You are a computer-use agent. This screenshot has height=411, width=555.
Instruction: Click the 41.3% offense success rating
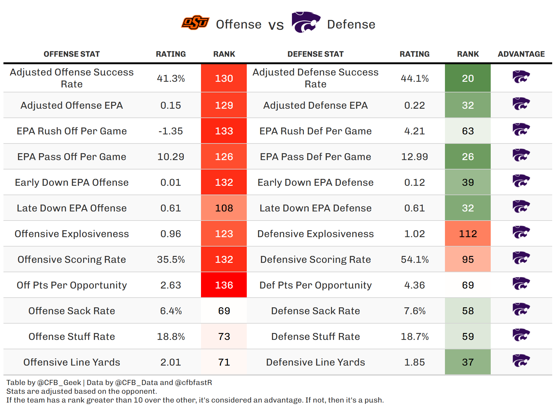pos(171,78)
